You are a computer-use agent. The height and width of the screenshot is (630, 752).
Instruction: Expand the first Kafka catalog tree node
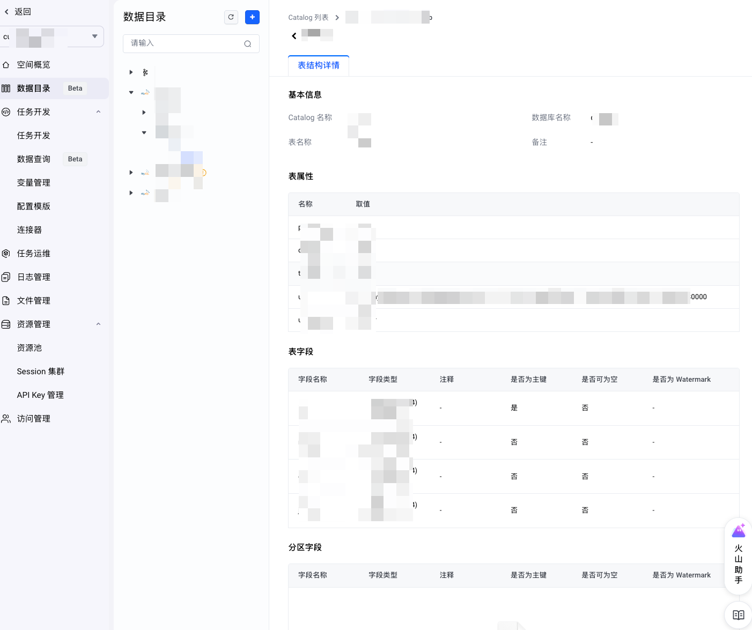(131, 72)
